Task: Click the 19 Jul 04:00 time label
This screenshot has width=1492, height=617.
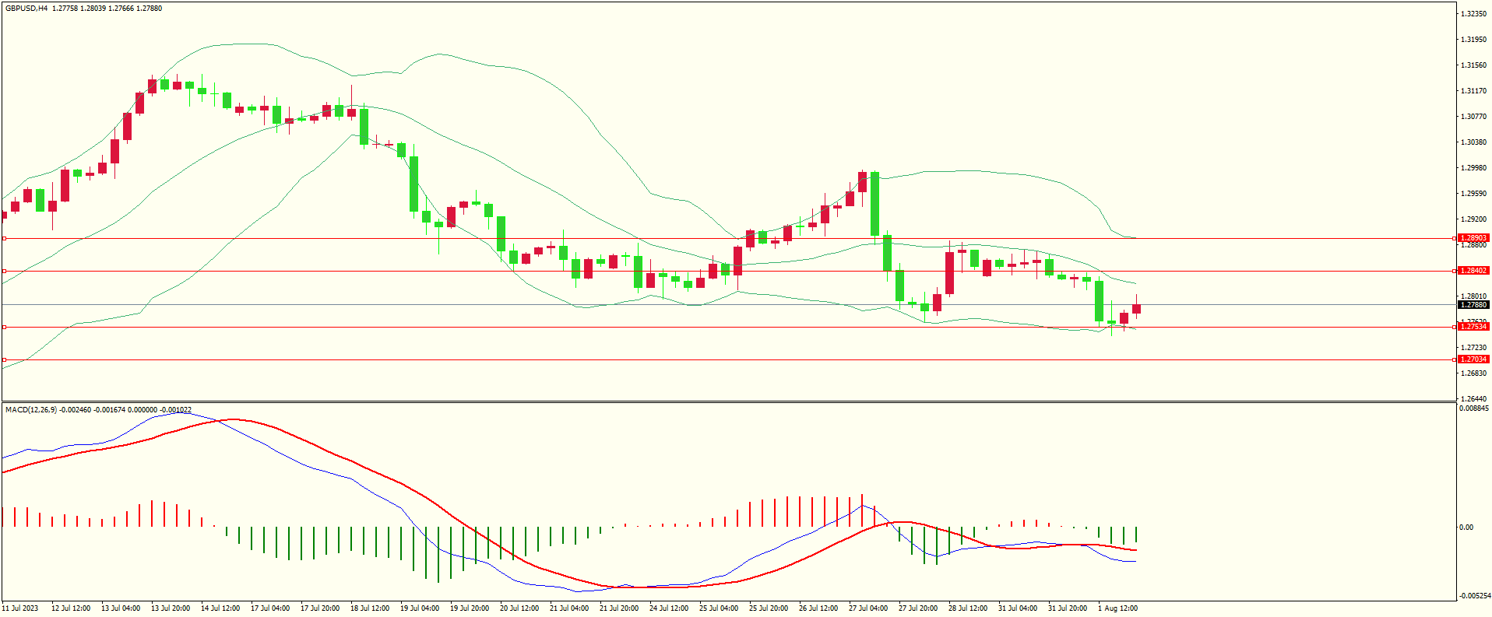Action: click(420, 608)
